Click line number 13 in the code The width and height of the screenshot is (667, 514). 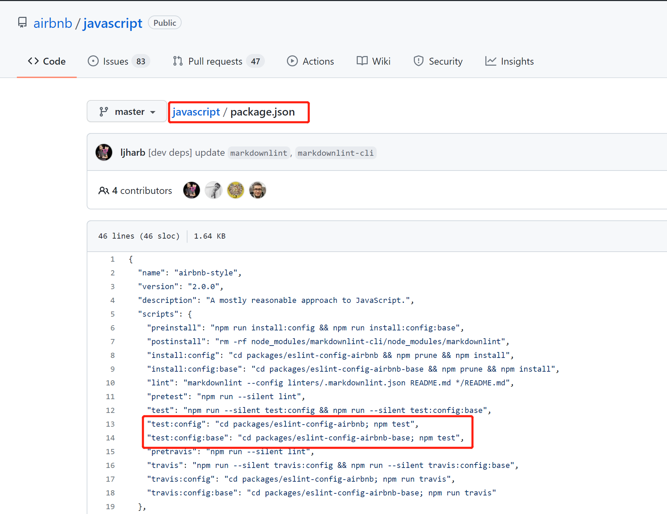click(110, 424)
